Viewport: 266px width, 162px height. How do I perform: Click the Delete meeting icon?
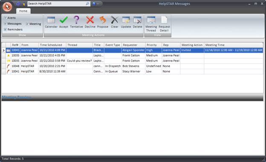click(x=137, y=22)
